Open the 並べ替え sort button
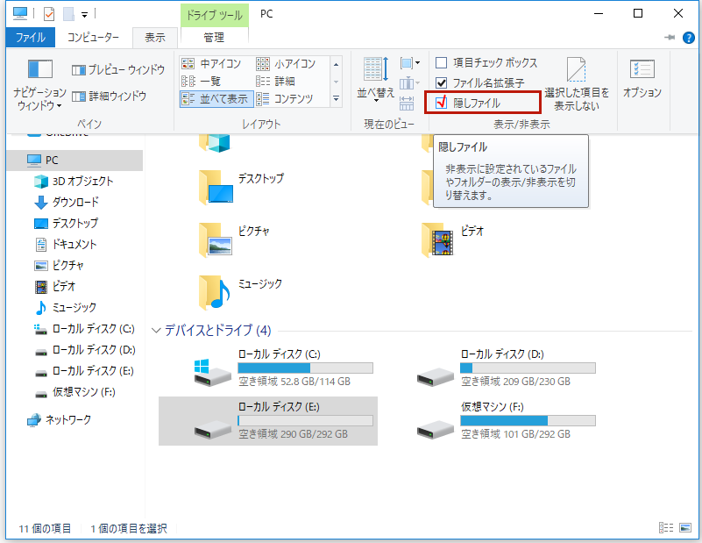The width and height of the screenshot is (702, 543). tap(376, 80)
